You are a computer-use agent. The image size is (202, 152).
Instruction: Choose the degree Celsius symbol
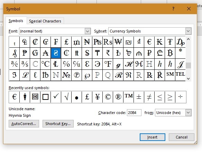click(x=45, y=64)
